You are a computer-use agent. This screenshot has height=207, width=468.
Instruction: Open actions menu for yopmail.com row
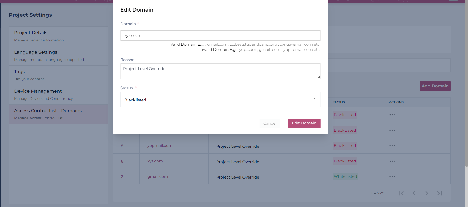392,146
